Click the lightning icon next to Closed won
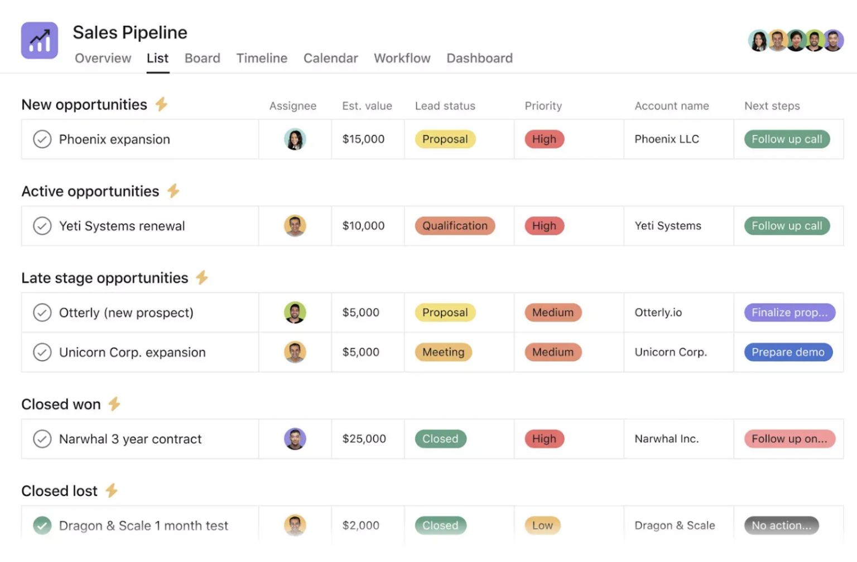857x562 pixels. tap(114, 404)
